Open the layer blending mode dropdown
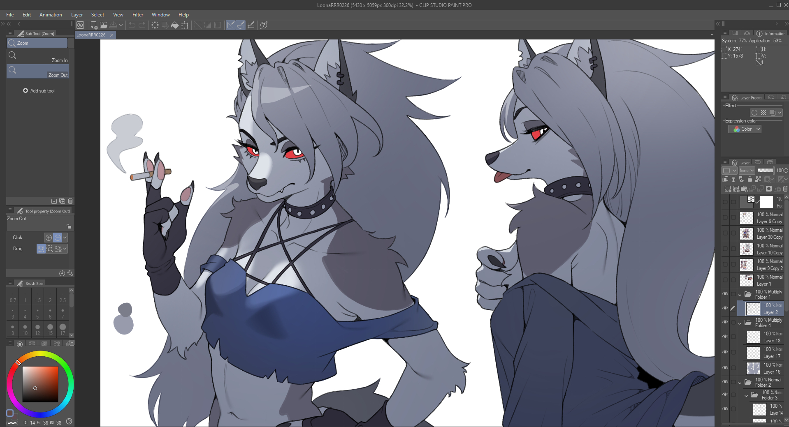The image size is (789, 427). [747, 171]
